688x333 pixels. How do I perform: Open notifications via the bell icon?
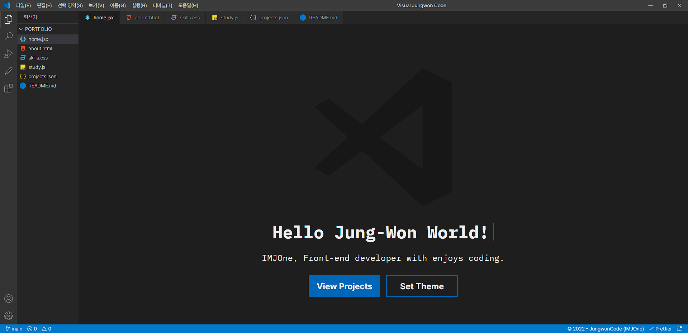pyautogui.click(x=680, y=329)
